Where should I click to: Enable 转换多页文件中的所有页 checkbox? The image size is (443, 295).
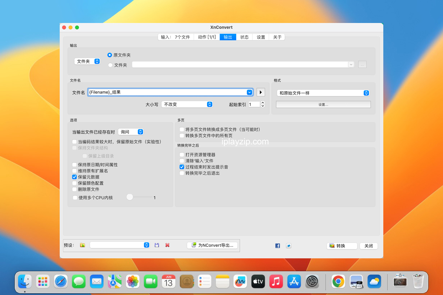(x=182, y=135)
